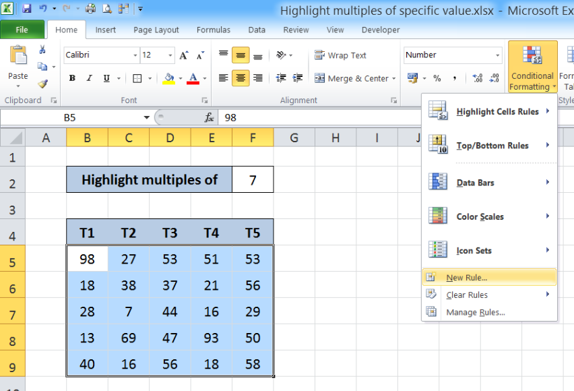
Task: Switch to the Formulas ribbon tab
Action: click(x=214, y=30)
